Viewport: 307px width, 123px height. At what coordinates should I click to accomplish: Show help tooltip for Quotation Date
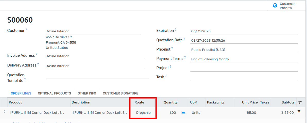[184, 39]
